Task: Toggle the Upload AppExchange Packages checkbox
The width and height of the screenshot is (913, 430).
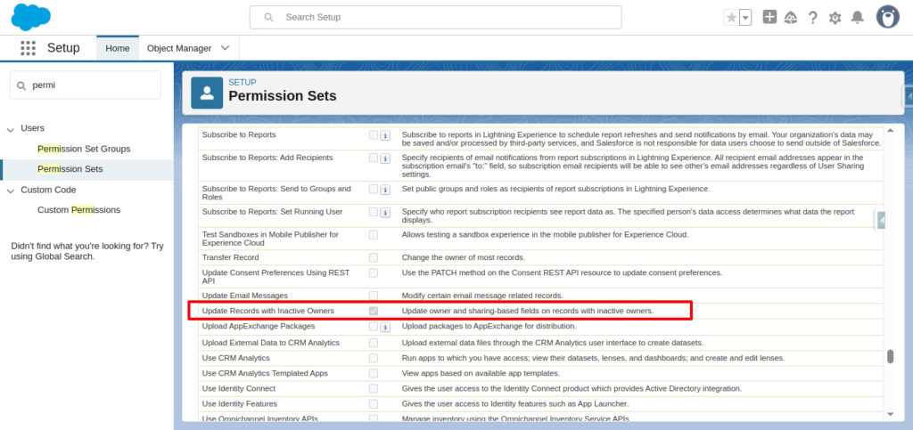Action: click(x=374, y=327)
